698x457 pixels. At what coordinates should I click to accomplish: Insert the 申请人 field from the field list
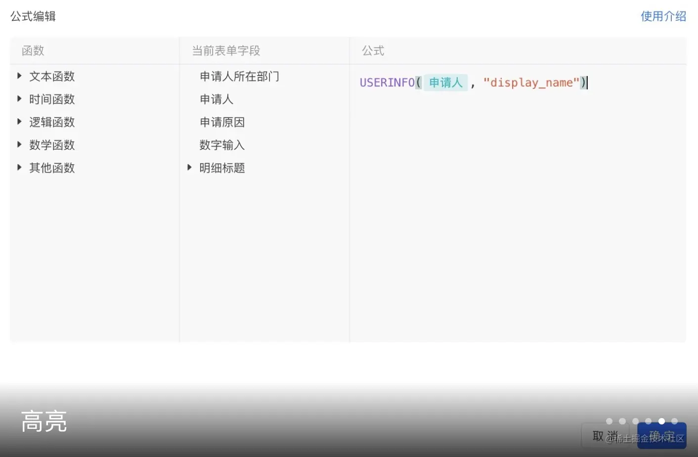tap(217, 99)
